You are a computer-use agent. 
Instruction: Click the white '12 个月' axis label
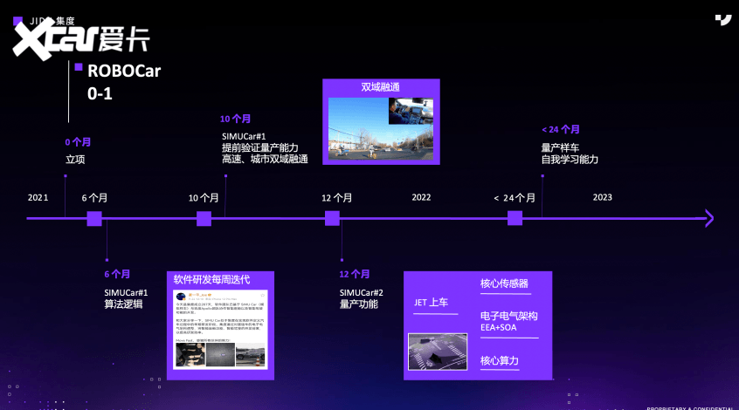click(x=336, y=198)
